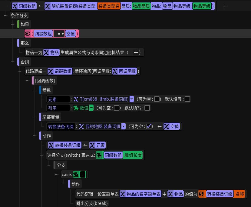The image size is (251, 207).
Task: Click the 元素 value chip in assignment
Action: pos(97,145)
